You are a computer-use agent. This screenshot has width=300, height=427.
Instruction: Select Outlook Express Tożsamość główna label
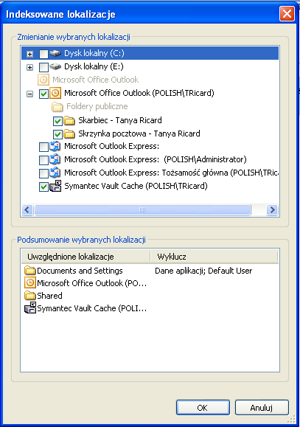pyautogui.click(x=171, y=173)
